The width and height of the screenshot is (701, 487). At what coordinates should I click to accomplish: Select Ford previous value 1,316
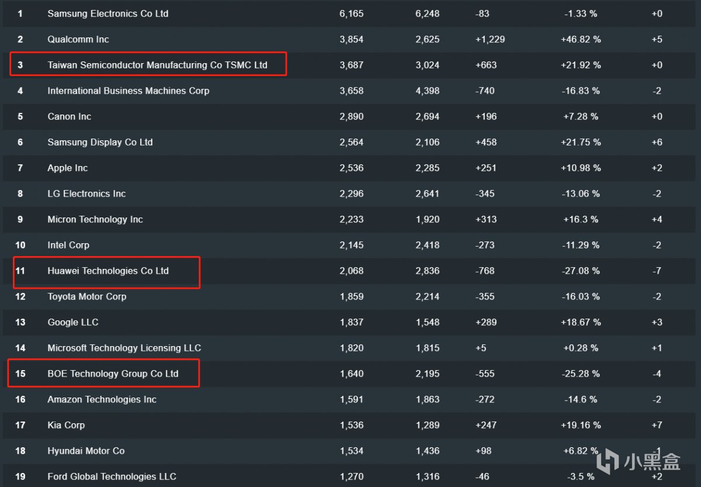(428, 476)
